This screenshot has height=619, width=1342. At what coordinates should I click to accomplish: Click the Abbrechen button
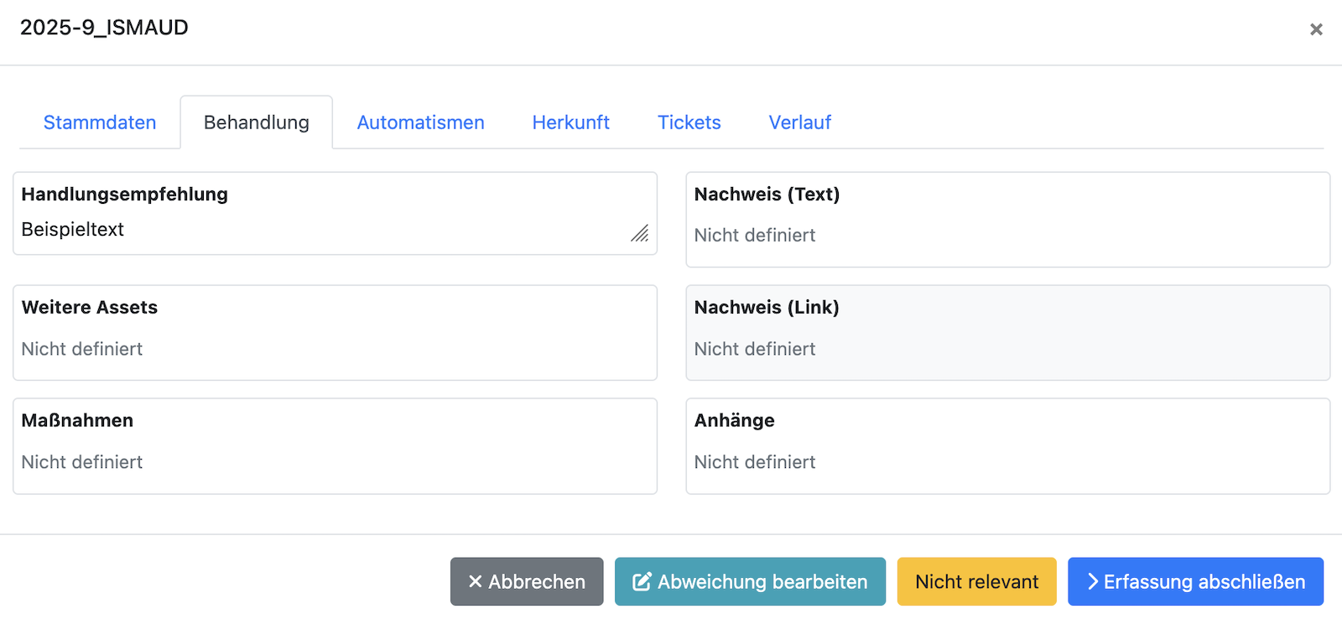pos(527,581)
